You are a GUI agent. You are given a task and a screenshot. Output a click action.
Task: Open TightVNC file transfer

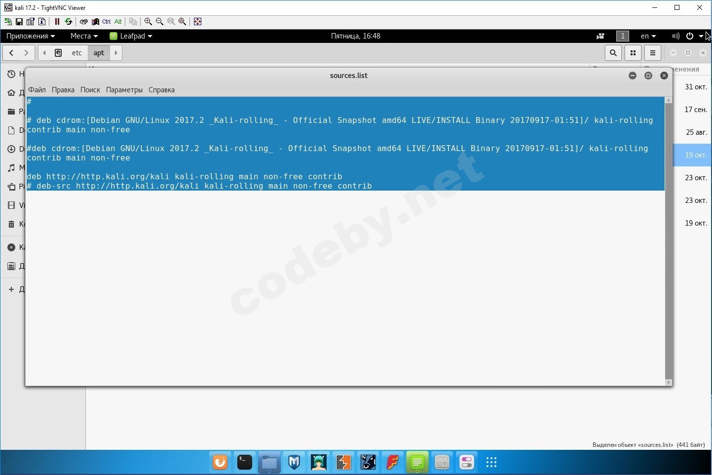(133, 22)
